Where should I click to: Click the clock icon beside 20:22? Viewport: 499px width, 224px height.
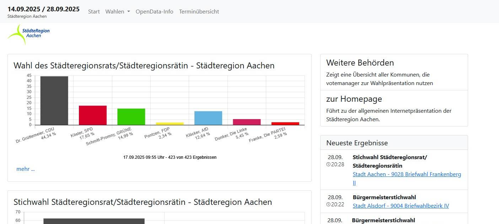click(328, 205)
